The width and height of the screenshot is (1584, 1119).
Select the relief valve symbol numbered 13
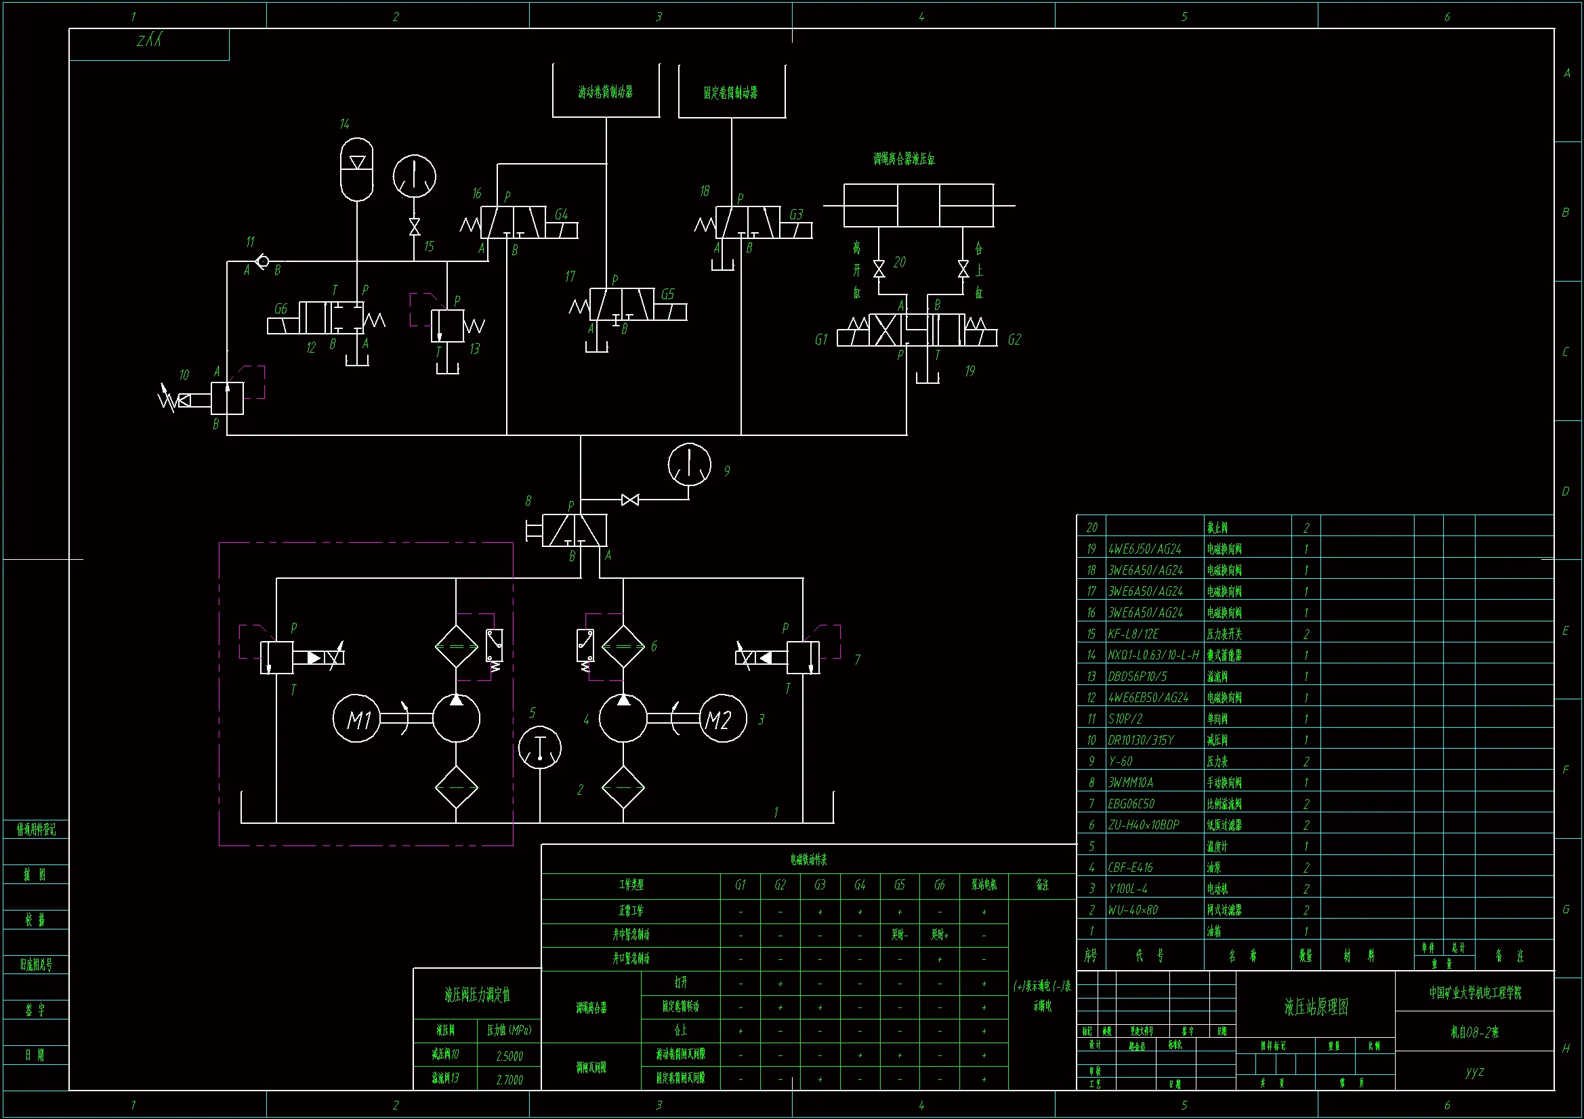447,326
